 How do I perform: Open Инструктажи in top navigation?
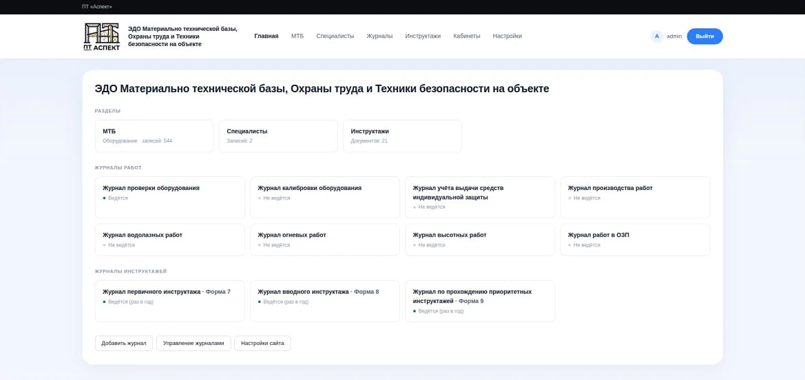click(x=423, y=36)
